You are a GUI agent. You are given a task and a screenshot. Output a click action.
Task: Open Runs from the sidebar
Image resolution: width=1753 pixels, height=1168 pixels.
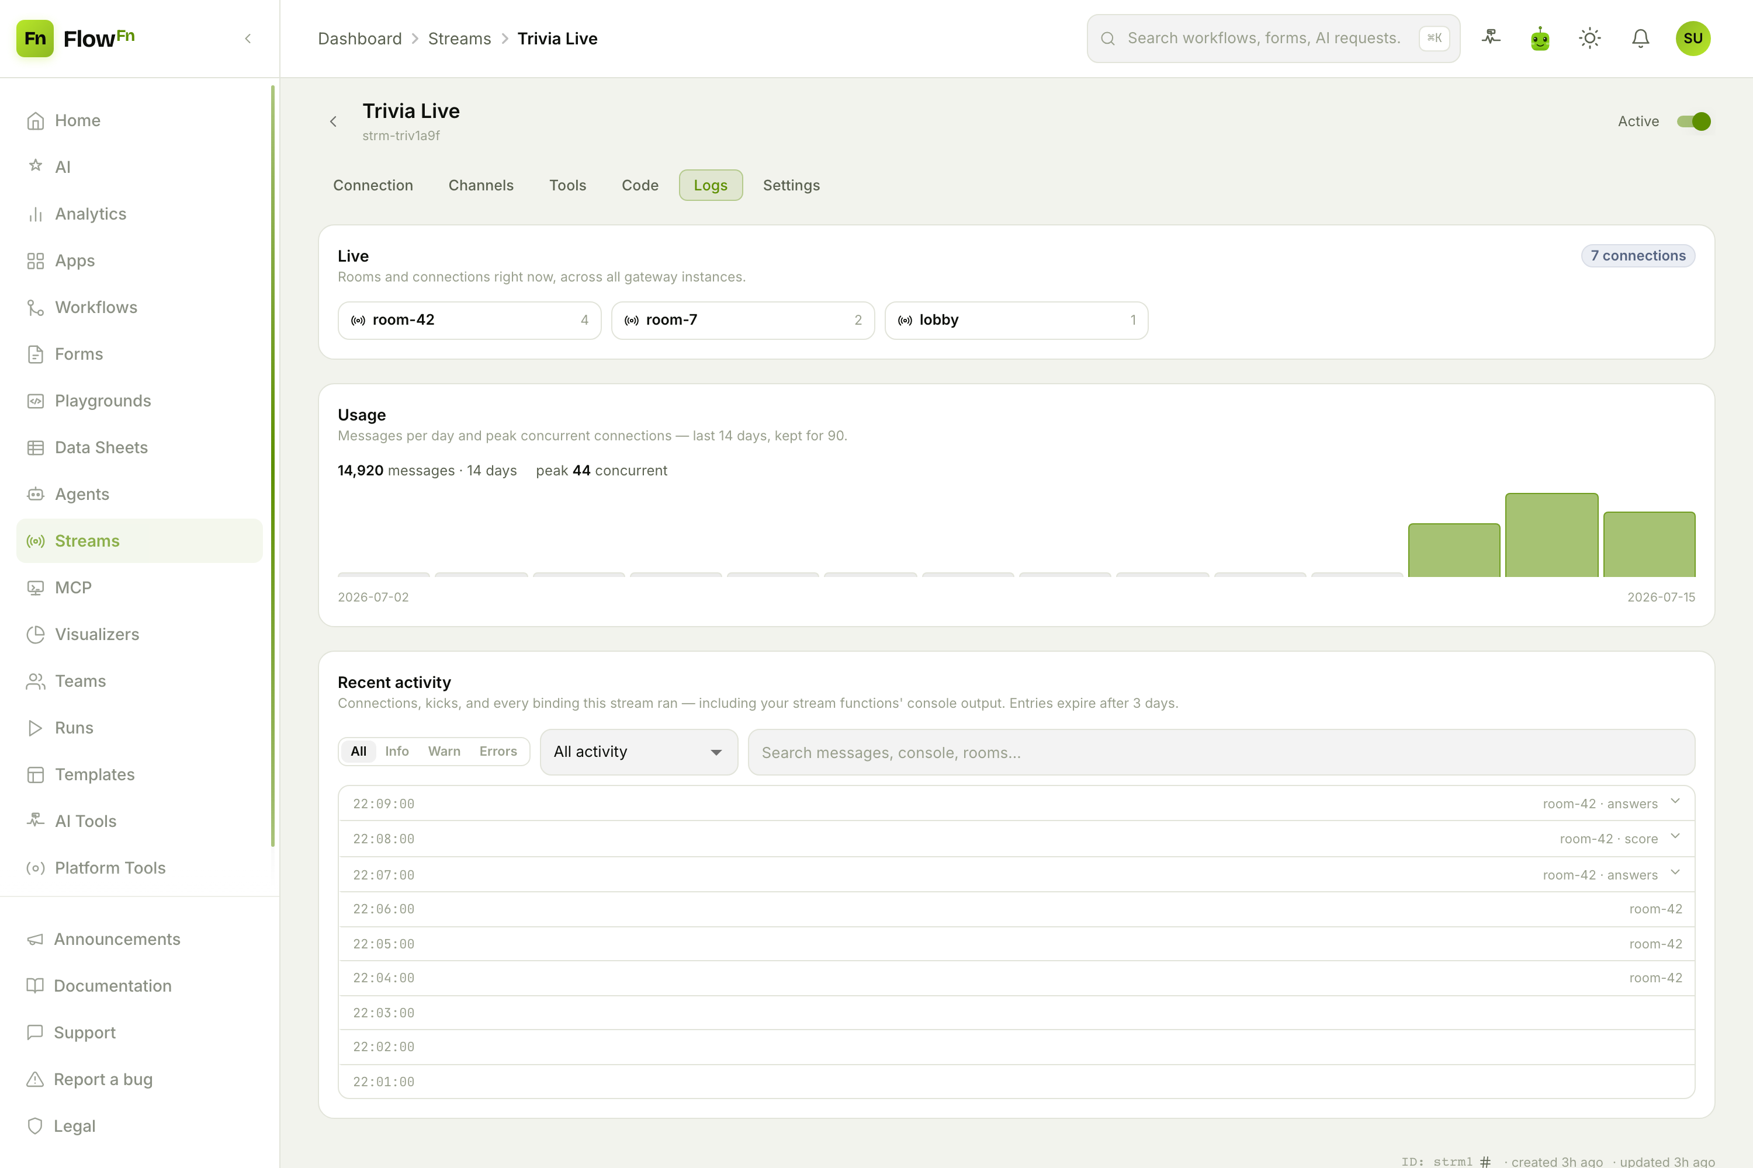click(140, 728)
